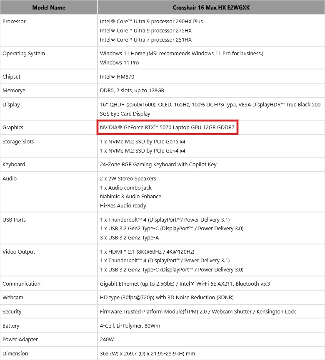Click the Nahimic 3 Audio Enhance line
325x360 pixels.
(x=130, y=196)
